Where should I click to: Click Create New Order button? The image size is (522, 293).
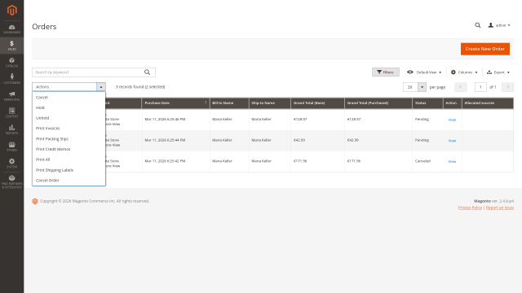485,49
